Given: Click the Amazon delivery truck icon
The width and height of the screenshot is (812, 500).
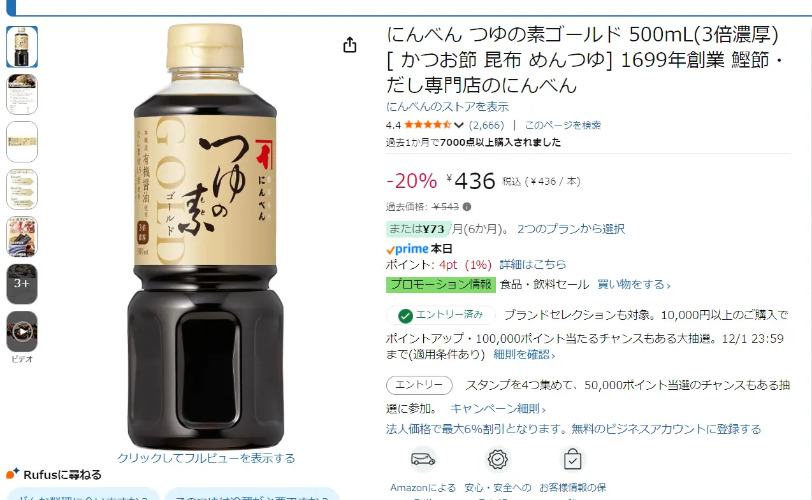Looking at the screenshot, I should click(x=423, y=459).
